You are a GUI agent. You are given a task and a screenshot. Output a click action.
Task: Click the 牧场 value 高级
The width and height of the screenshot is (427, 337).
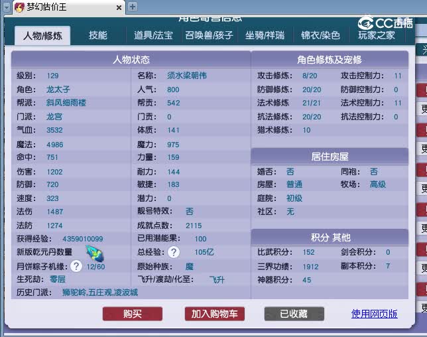pyautogui.click(x=378, y=184)
